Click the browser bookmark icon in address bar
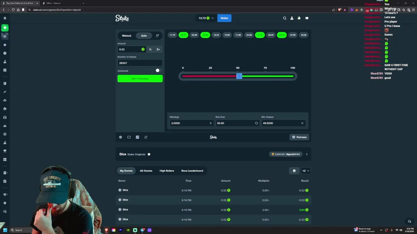The height and width of the screenshot is (234, 417). pyautogui.click(x=23, y=10)
